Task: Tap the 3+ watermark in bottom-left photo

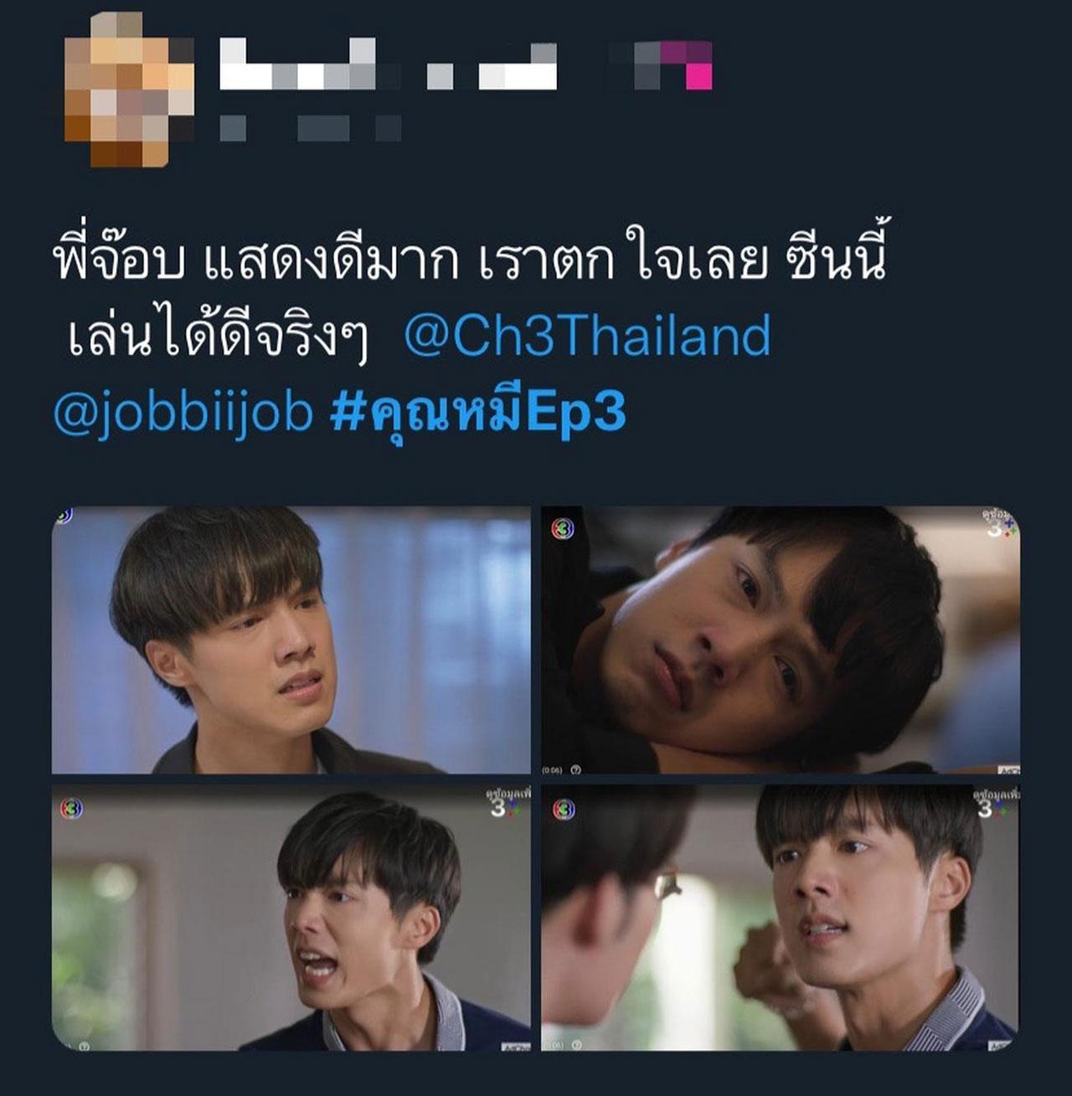Action: pyautogui.click(x=507, y=804)
